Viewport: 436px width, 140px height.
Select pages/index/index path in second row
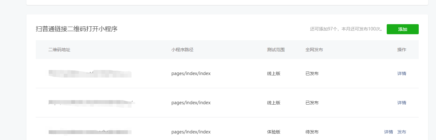(x=191, y=103)
